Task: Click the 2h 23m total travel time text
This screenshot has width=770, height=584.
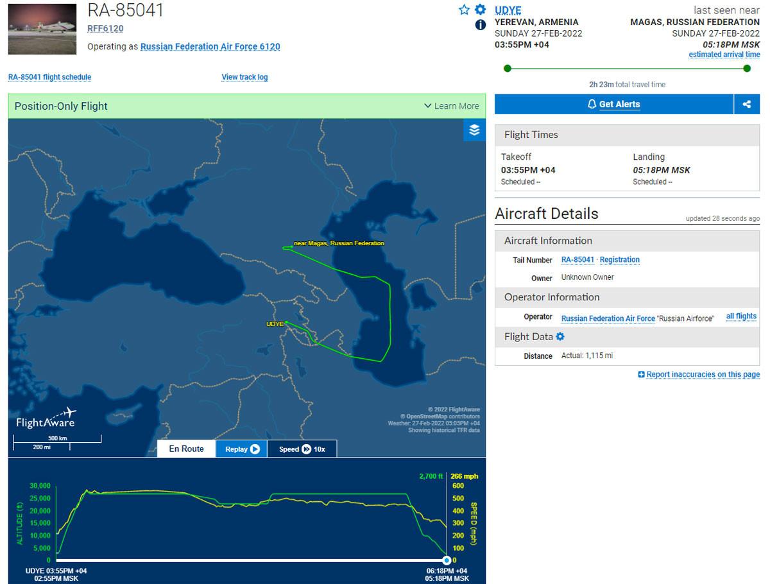Action: click(x=627, y=85)
